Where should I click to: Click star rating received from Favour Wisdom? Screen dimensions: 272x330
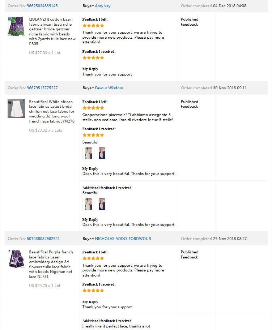click(x=93, y=135)
